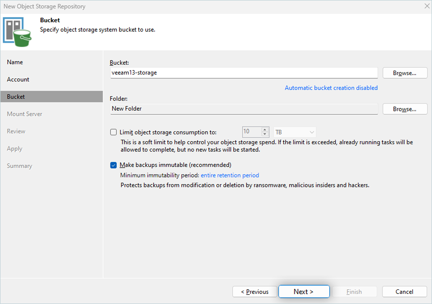This screenshot has height=304, width=432.
Task: Click the Bucket name input field
Action: [243, 73]
